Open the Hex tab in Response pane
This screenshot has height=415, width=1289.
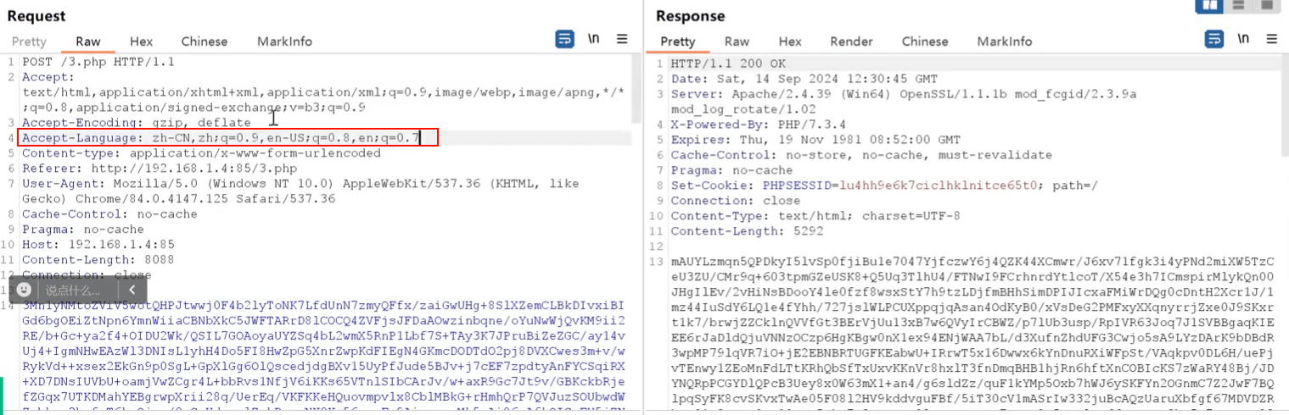click(790, 41)
